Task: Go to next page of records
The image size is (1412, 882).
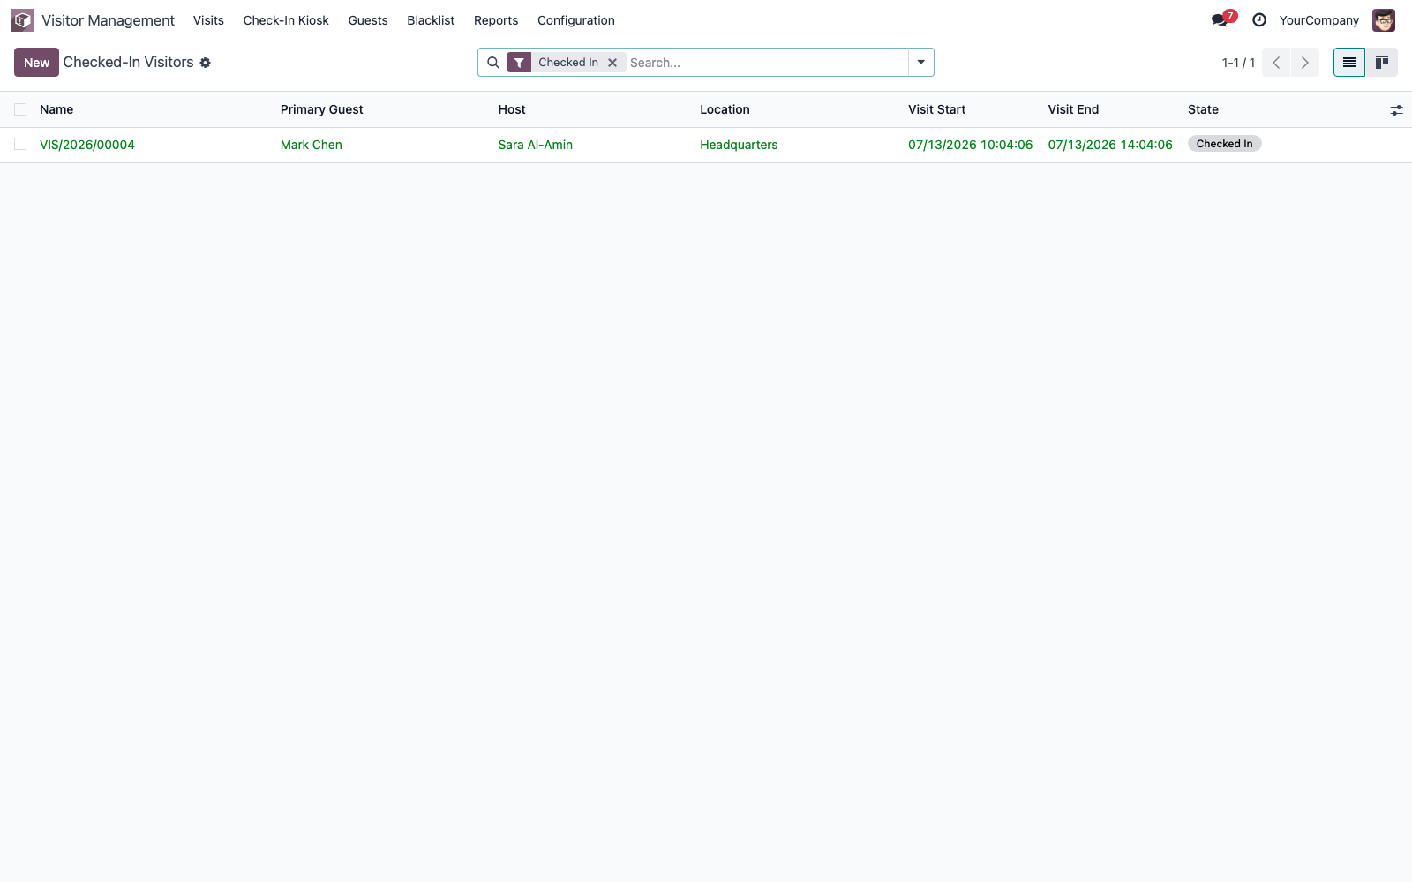Action: coord(1305,63)
